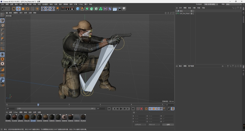Click the Attribute Manager back arrow
Image resolution: width=245 pixels, height=131 pixels.
223,66
